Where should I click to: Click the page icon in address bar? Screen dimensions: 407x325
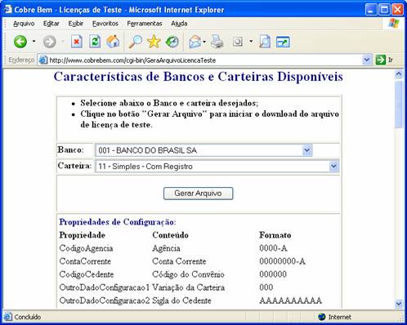click(x=43, y=60)
